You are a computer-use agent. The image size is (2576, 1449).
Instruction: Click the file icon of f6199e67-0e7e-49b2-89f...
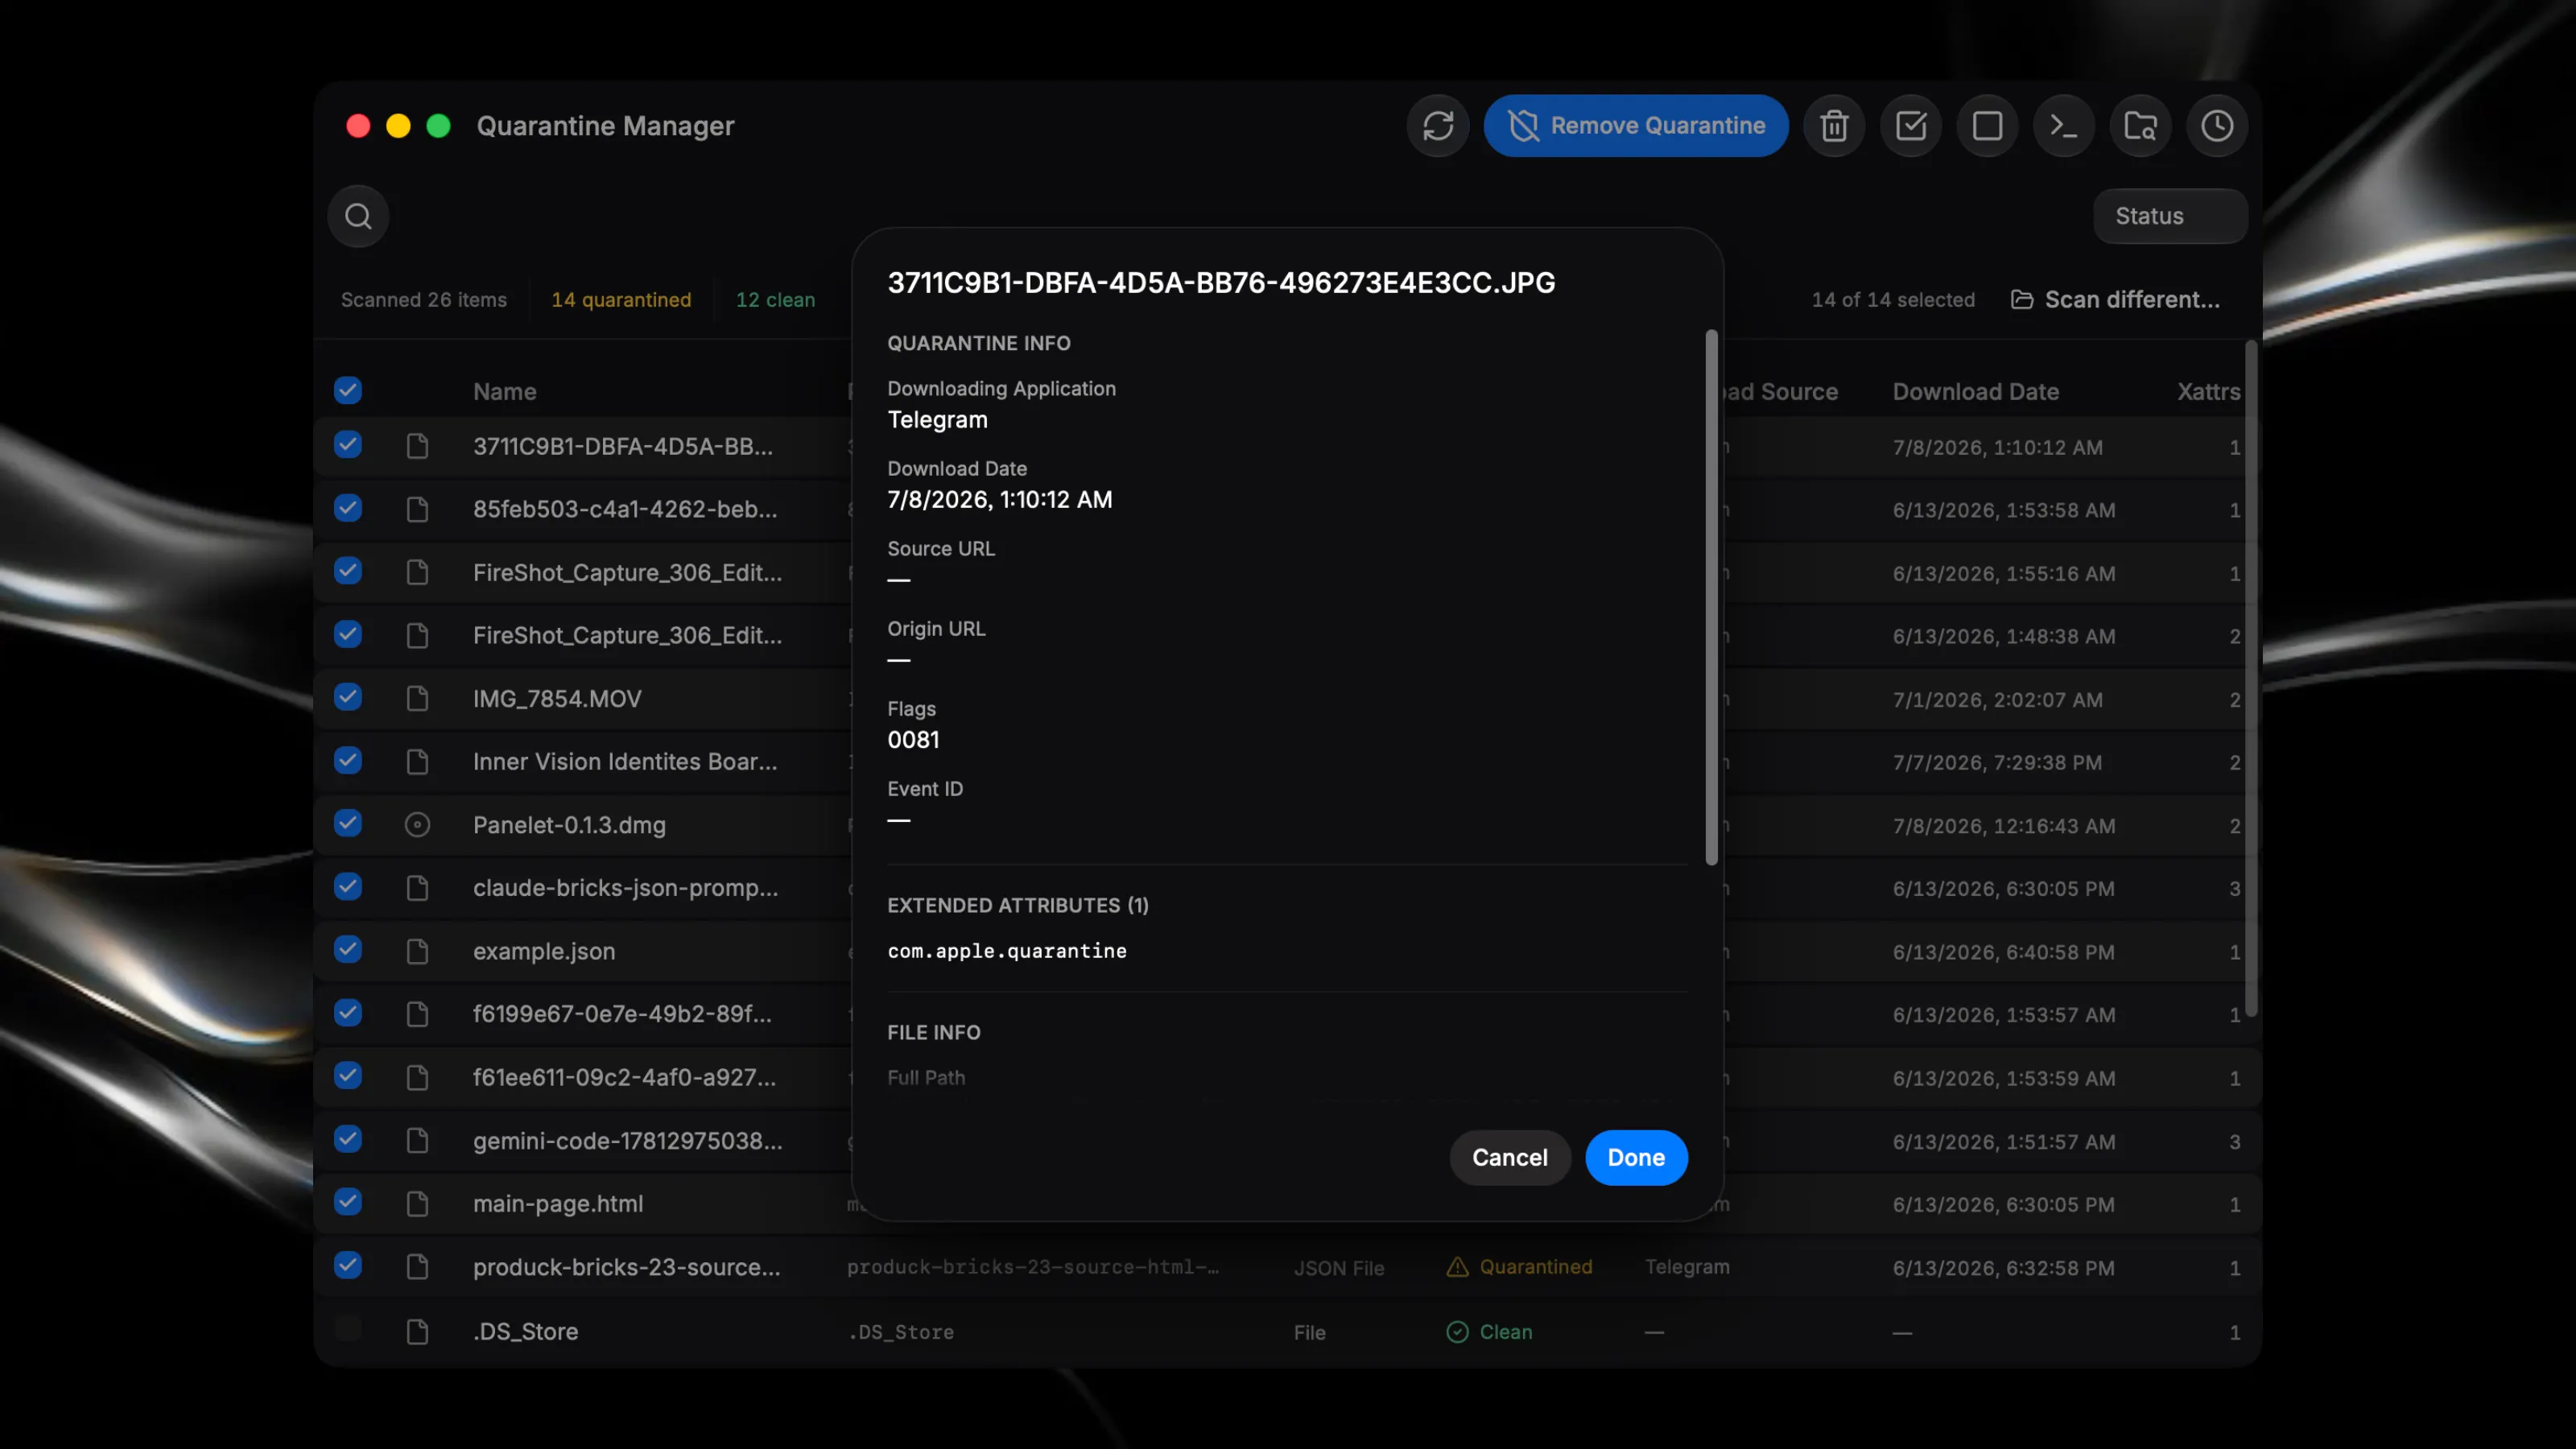pyautogui.click(x=417, y=1015)
